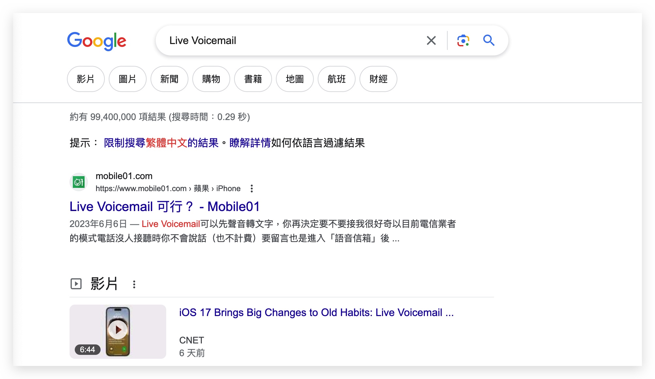Screen dimensions: 655x379
Task: Click the 限制搜尋繁體中文的結果 link
Action: 161,143
